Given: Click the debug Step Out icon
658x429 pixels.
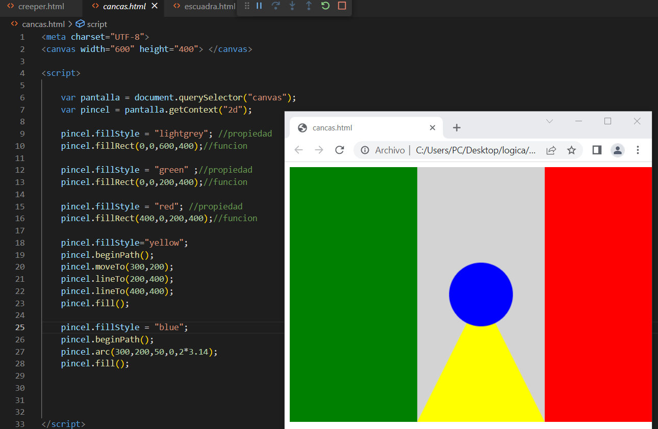Looking at the screenshot, I should pyautogui.click(x=309, y=6).
